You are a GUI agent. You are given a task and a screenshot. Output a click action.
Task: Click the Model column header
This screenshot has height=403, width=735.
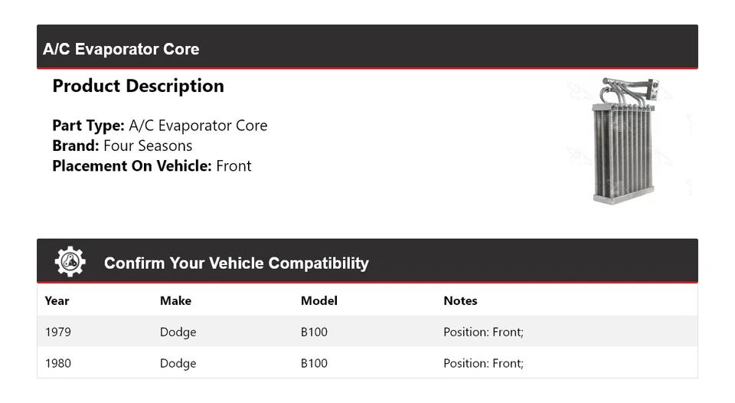(318, 300)
